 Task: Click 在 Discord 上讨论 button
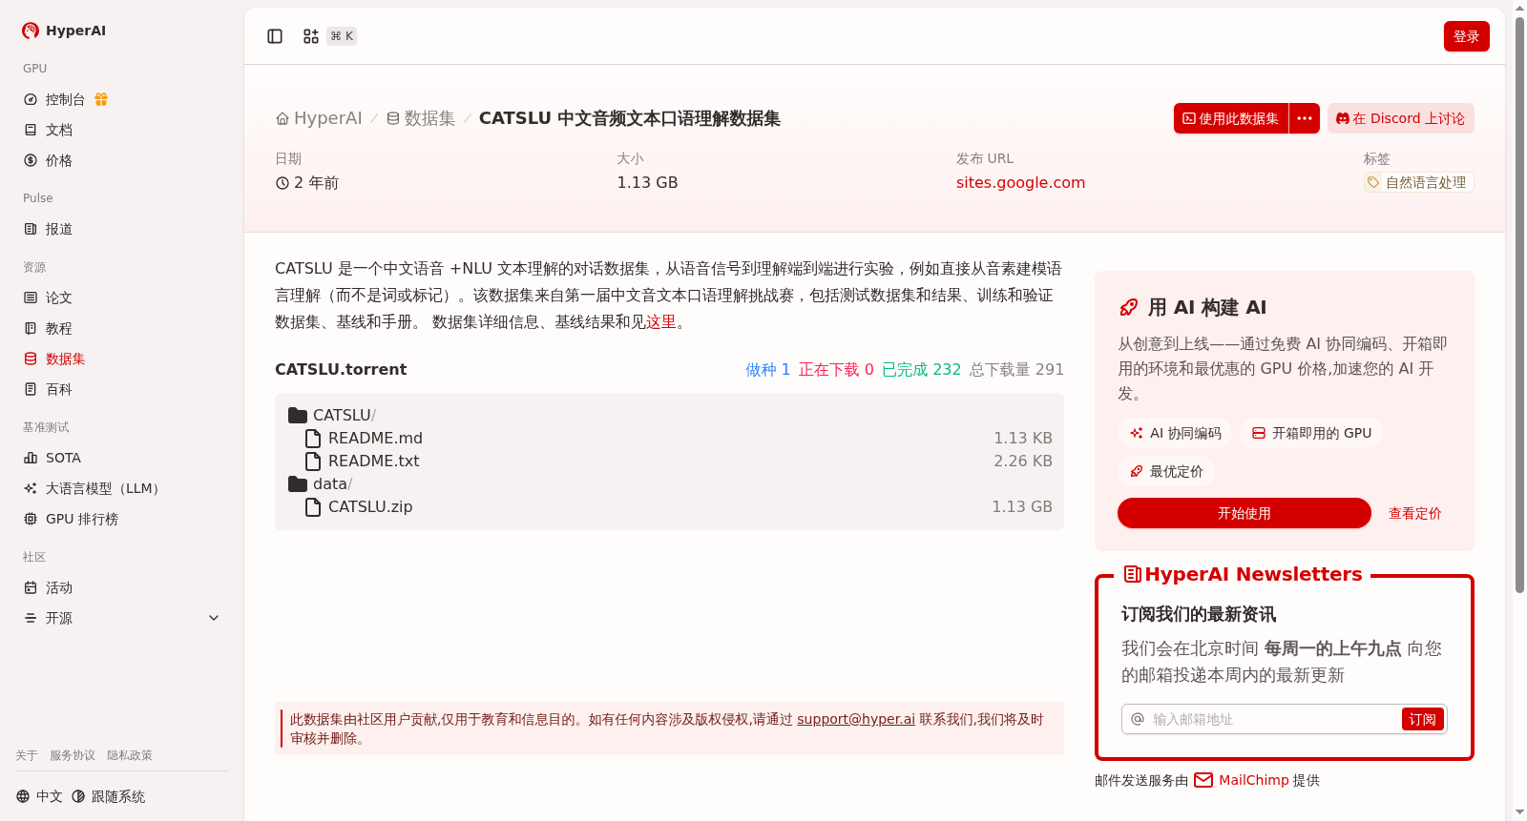[1400, 118]
